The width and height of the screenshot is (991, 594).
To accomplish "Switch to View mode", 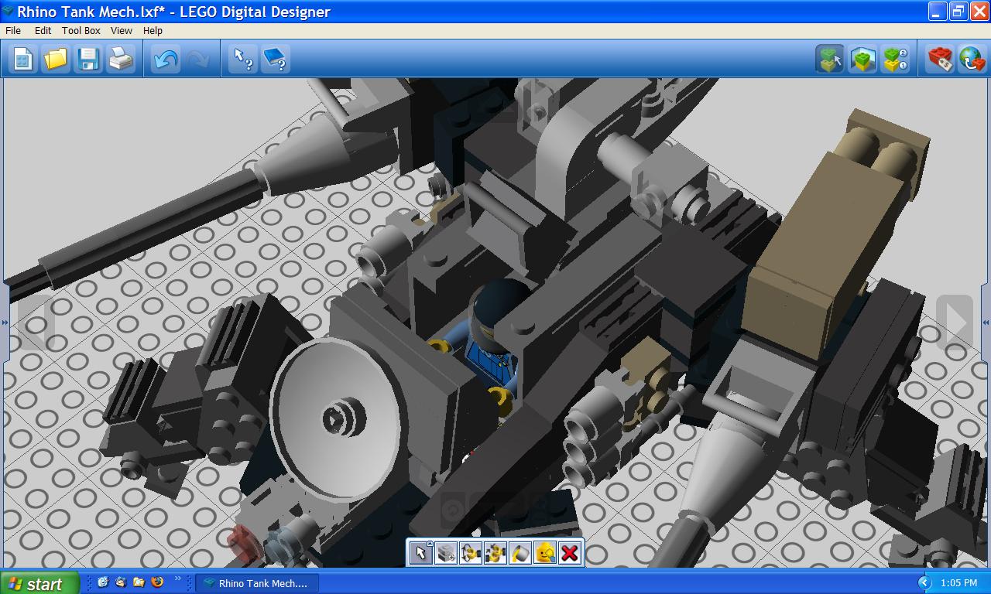I will pos(862,59).
